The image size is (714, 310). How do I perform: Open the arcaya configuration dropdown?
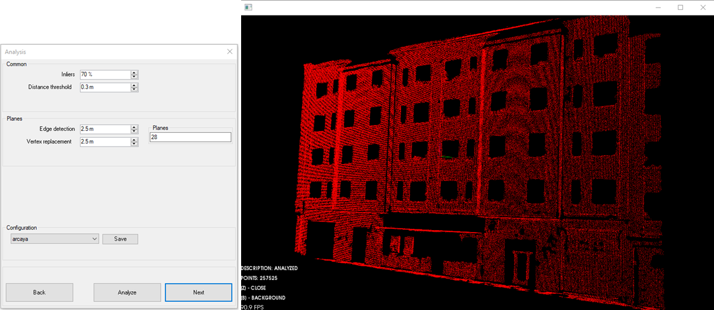[54, 239]
